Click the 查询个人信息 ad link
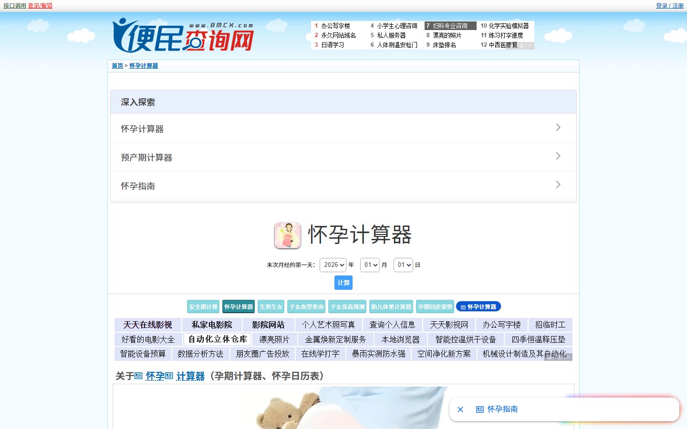Screen dimensions: 687x429 (x=392, y=325)
